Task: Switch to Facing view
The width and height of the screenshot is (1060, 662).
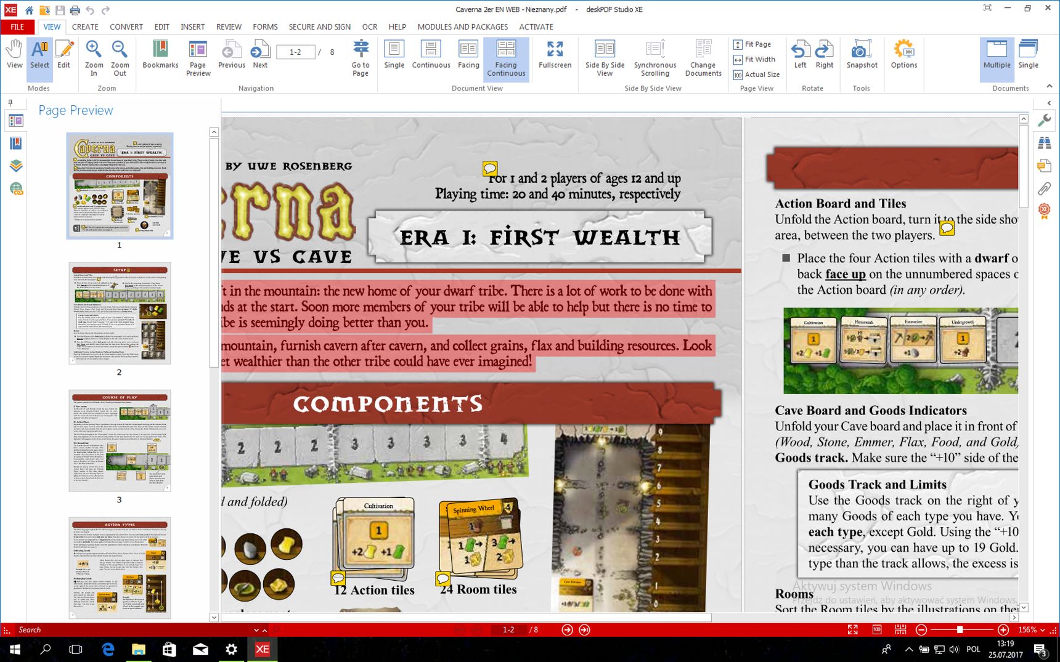Action: click(x=468, y=54)
